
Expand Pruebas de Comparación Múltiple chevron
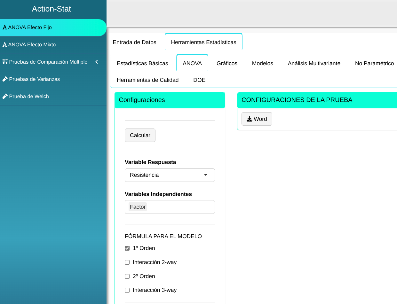pyautogui.click(x=97, y=62)
